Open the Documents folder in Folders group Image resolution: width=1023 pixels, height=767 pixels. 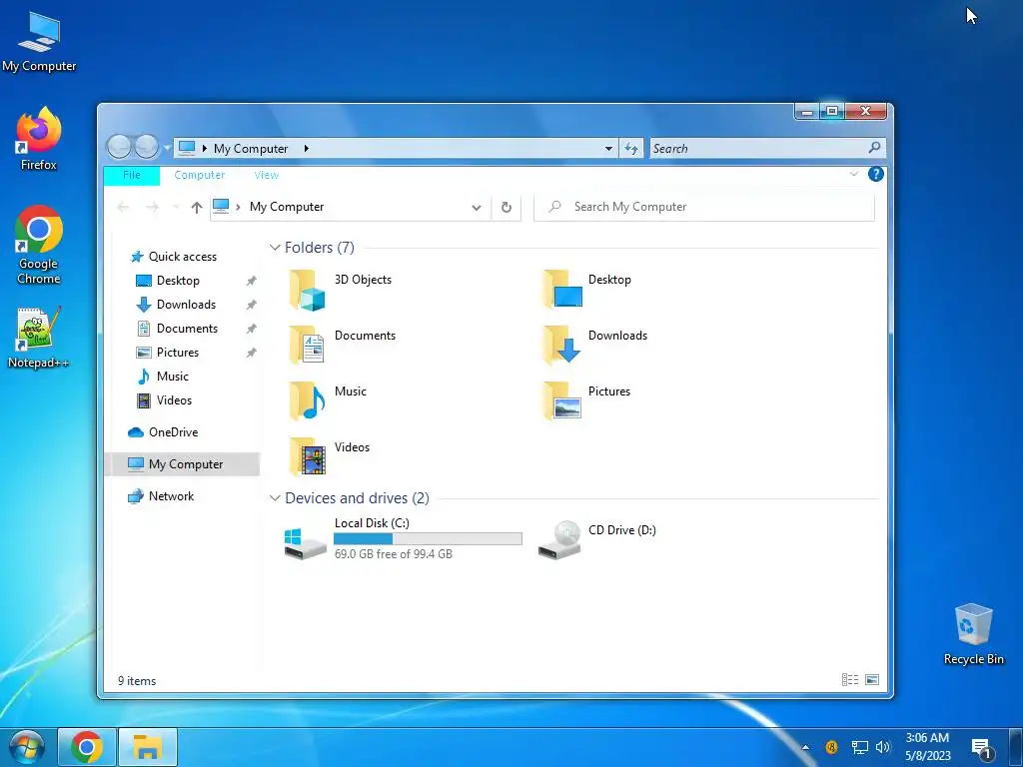(343, 345)
